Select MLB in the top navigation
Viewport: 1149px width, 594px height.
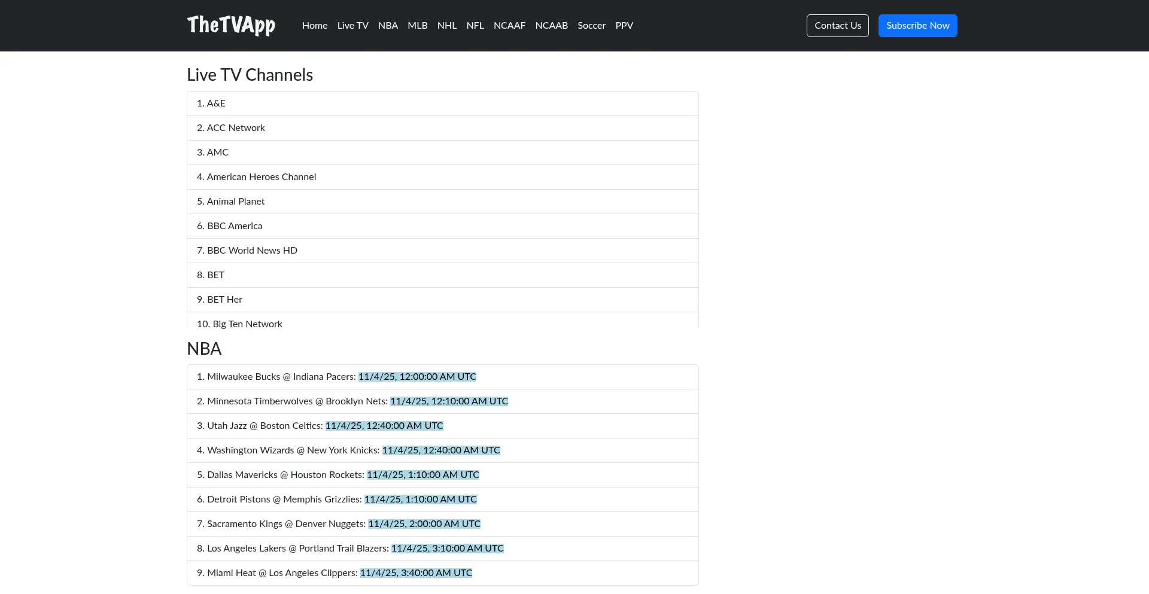tap(417, 26)
